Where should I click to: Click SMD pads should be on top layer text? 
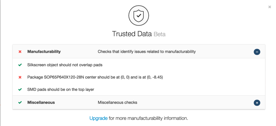tap(61, 89)
